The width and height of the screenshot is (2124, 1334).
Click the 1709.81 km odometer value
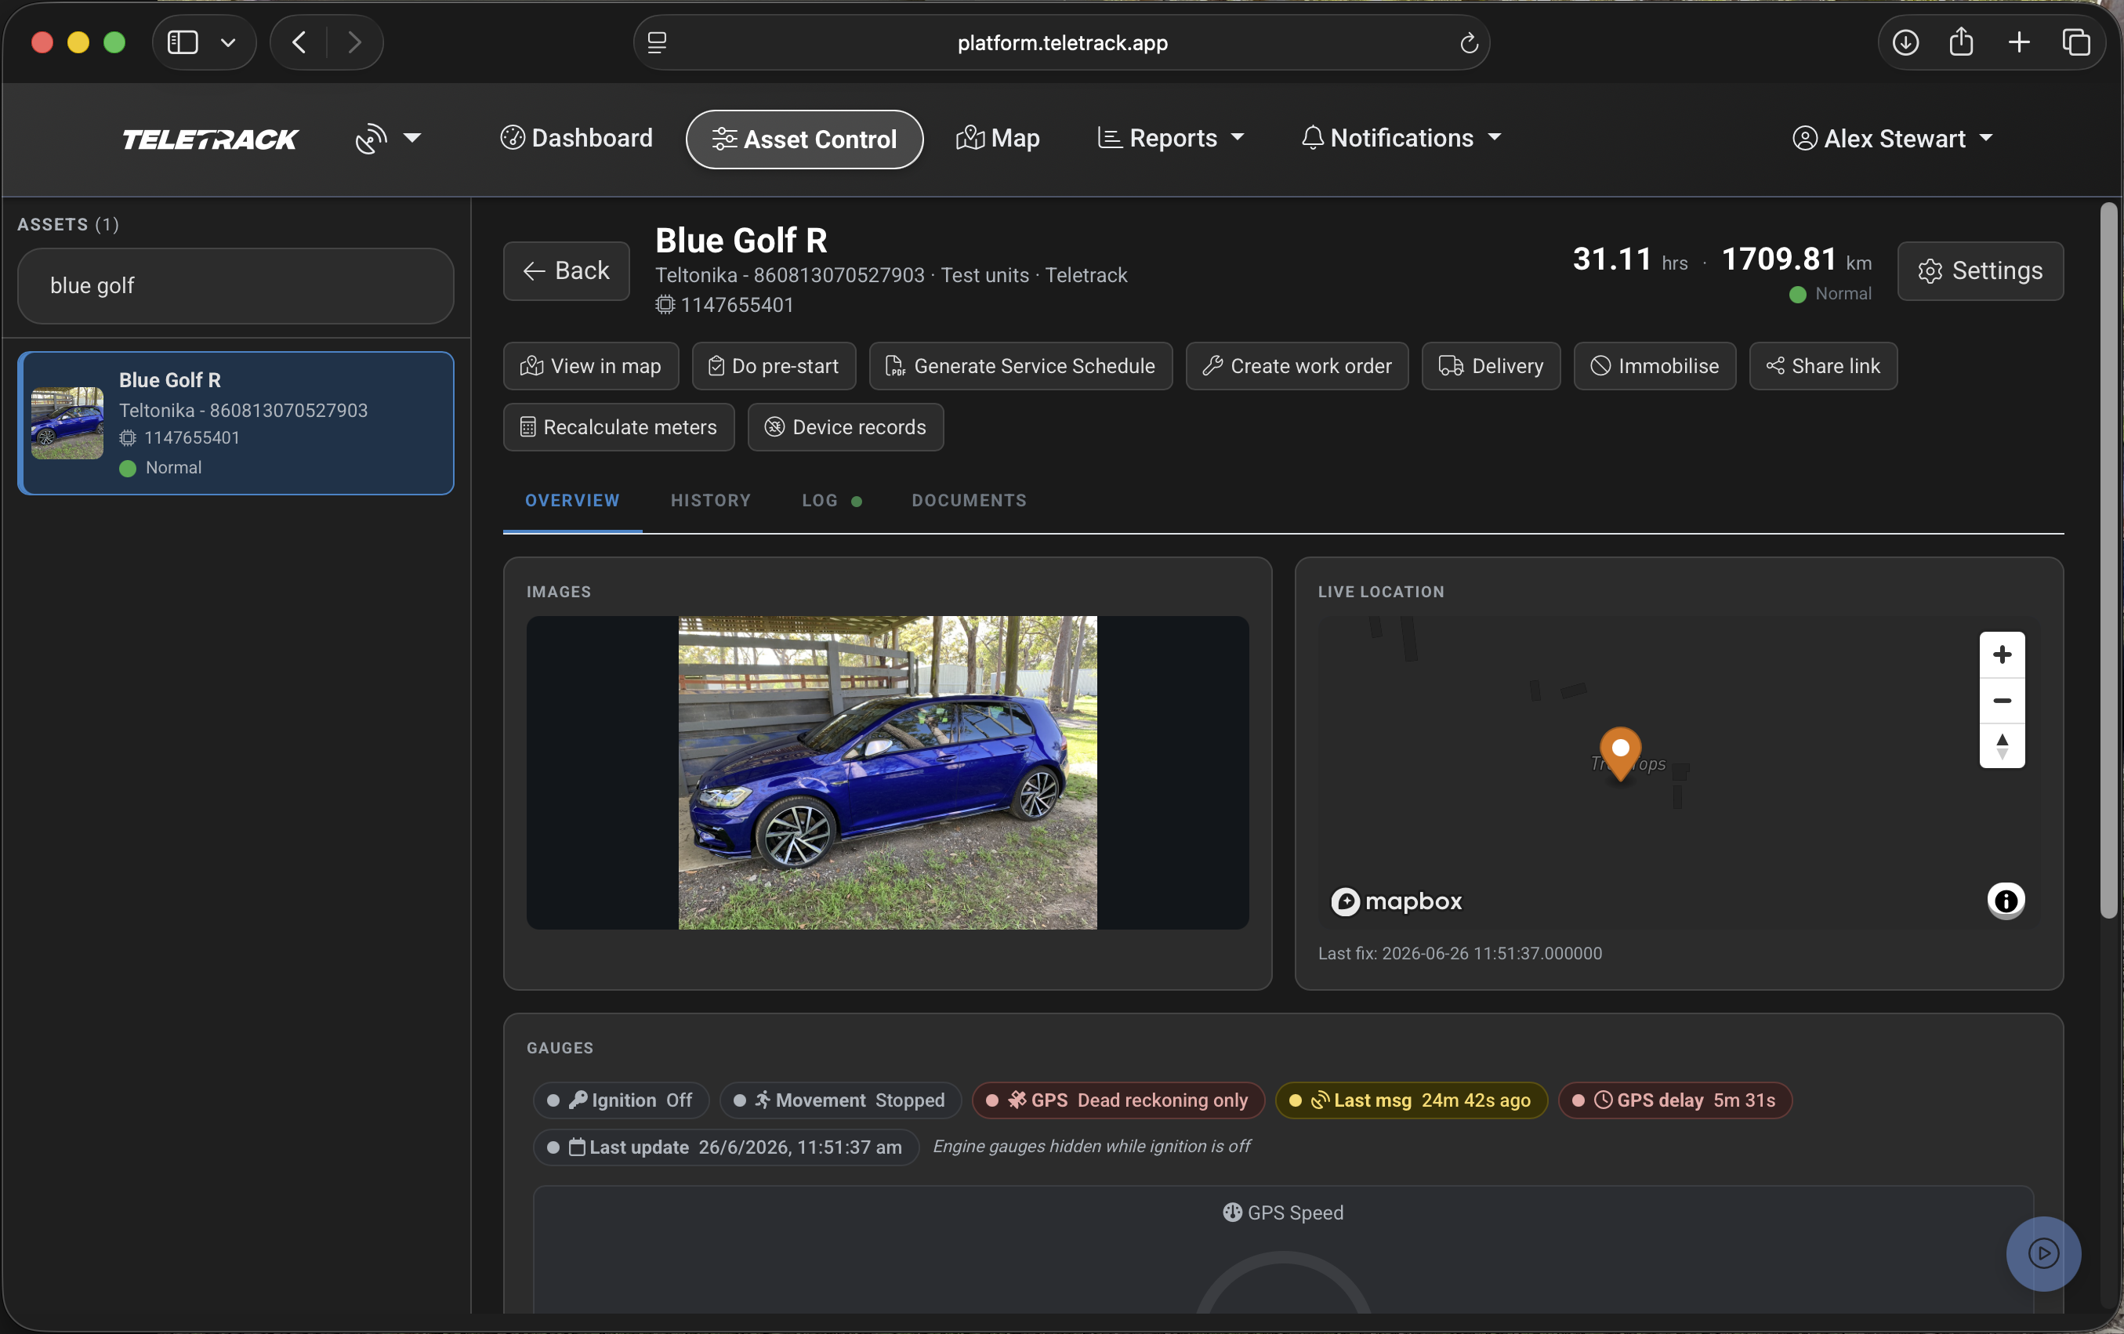(1796, 259)
